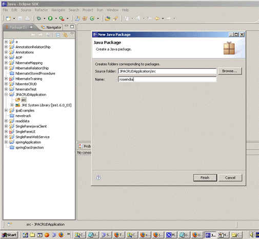
Task: Select the springDaoInjection project
Action: [x=29, y=148]
